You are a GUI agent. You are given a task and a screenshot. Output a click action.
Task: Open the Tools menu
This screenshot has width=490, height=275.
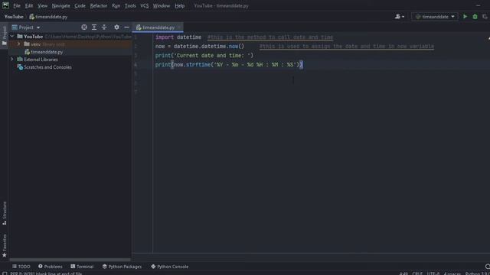pyautogui.click(x=130, y=5)
